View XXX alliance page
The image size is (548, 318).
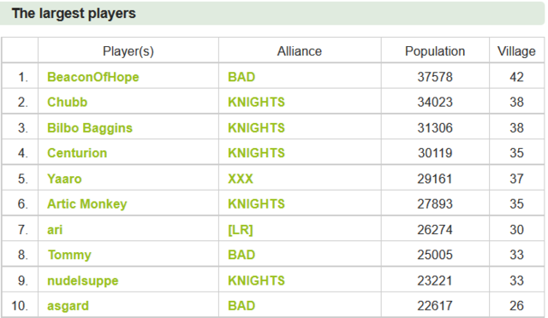pos(240,179)
